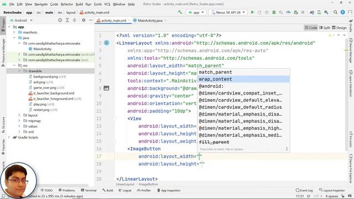Open the SDK Manager toolbar icon
Viewport: 354px width, 199px height.
pyautogui.click(x=326, y=12)
